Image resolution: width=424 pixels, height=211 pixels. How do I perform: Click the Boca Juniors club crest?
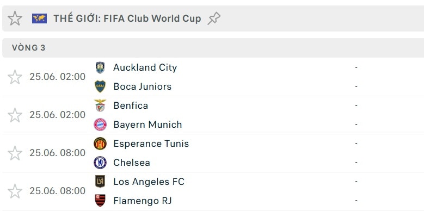click(x=100, y=86)
